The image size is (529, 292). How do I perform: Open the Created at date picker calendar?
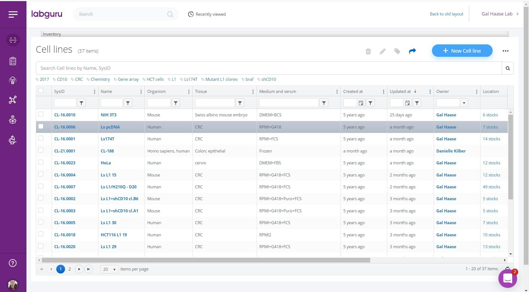coord(361,103)
